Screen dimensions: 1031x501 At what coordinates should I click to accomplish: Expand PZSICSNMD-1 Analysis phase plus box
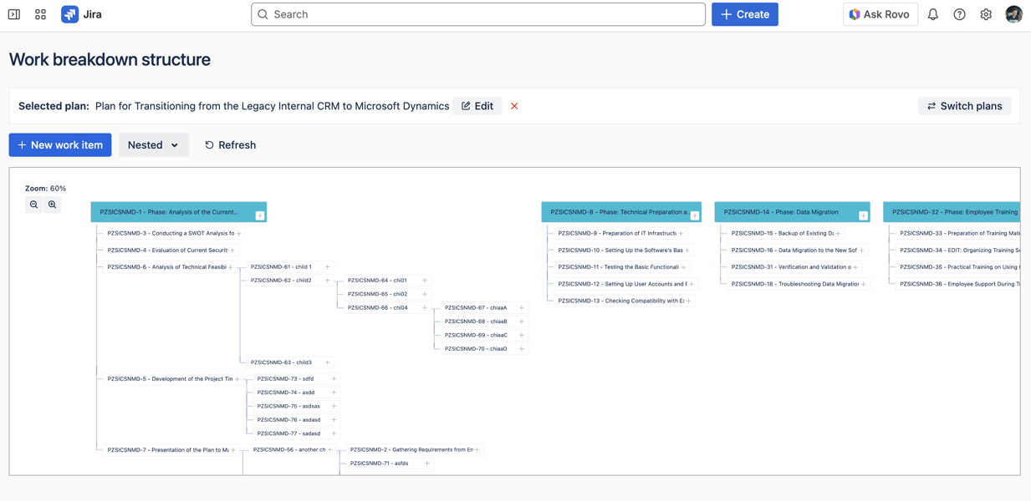tap(260, 215)
